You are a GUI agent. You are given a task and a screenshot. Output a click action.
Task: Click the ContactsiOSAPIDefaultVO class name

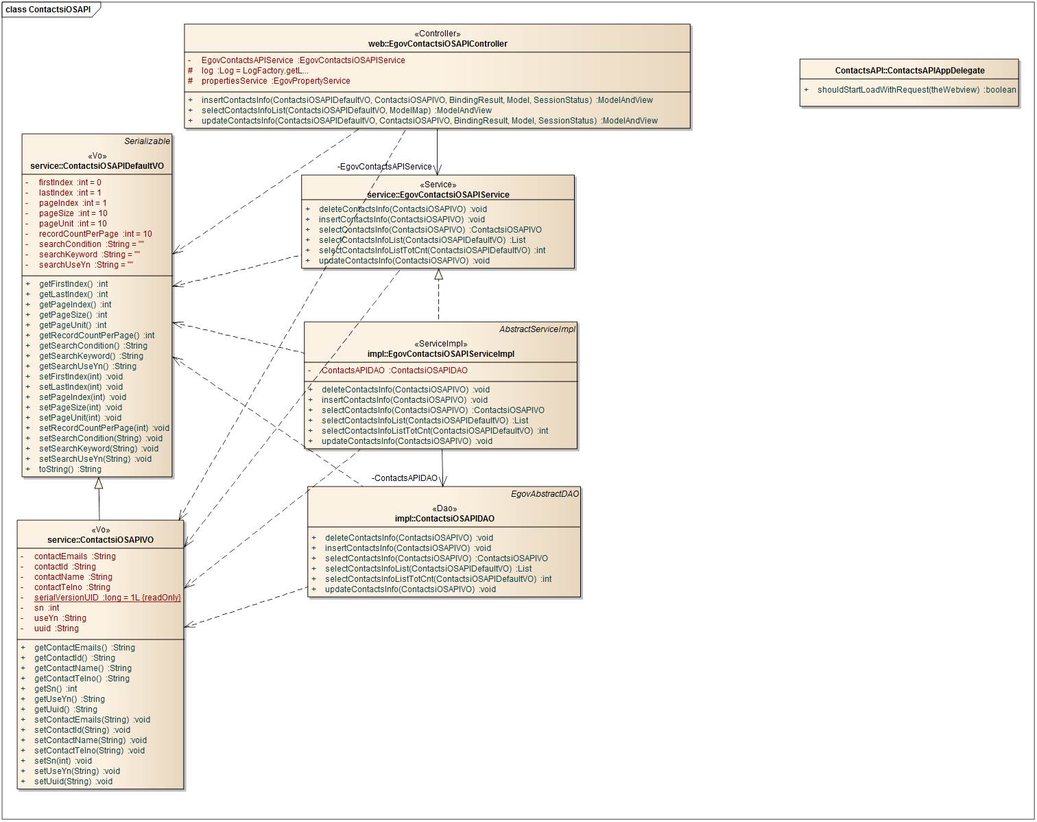[x=97, y=166]
